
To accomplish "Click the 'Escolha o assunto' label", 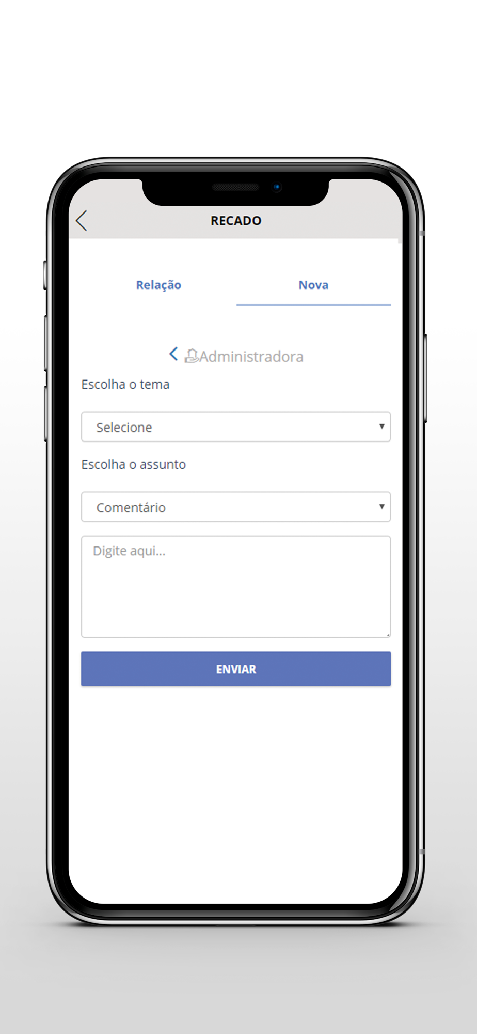I will [134, 464].
